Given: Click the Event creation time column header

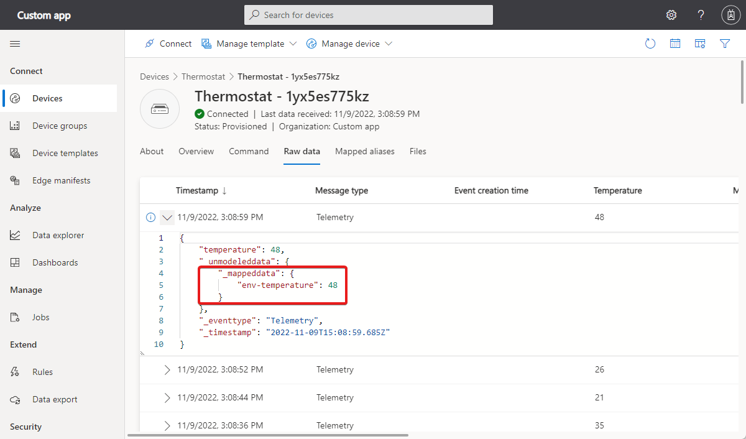Looking at the screenshot, I should (491, 190).
